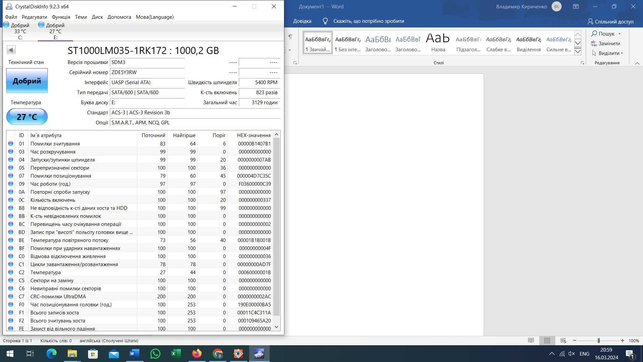Click the Добрий health status button

[27, 81]
